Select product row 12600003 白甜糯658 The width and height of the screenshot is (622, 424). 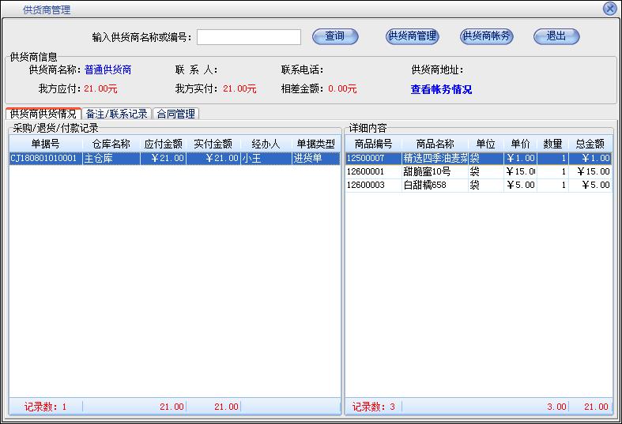(427, 186)
